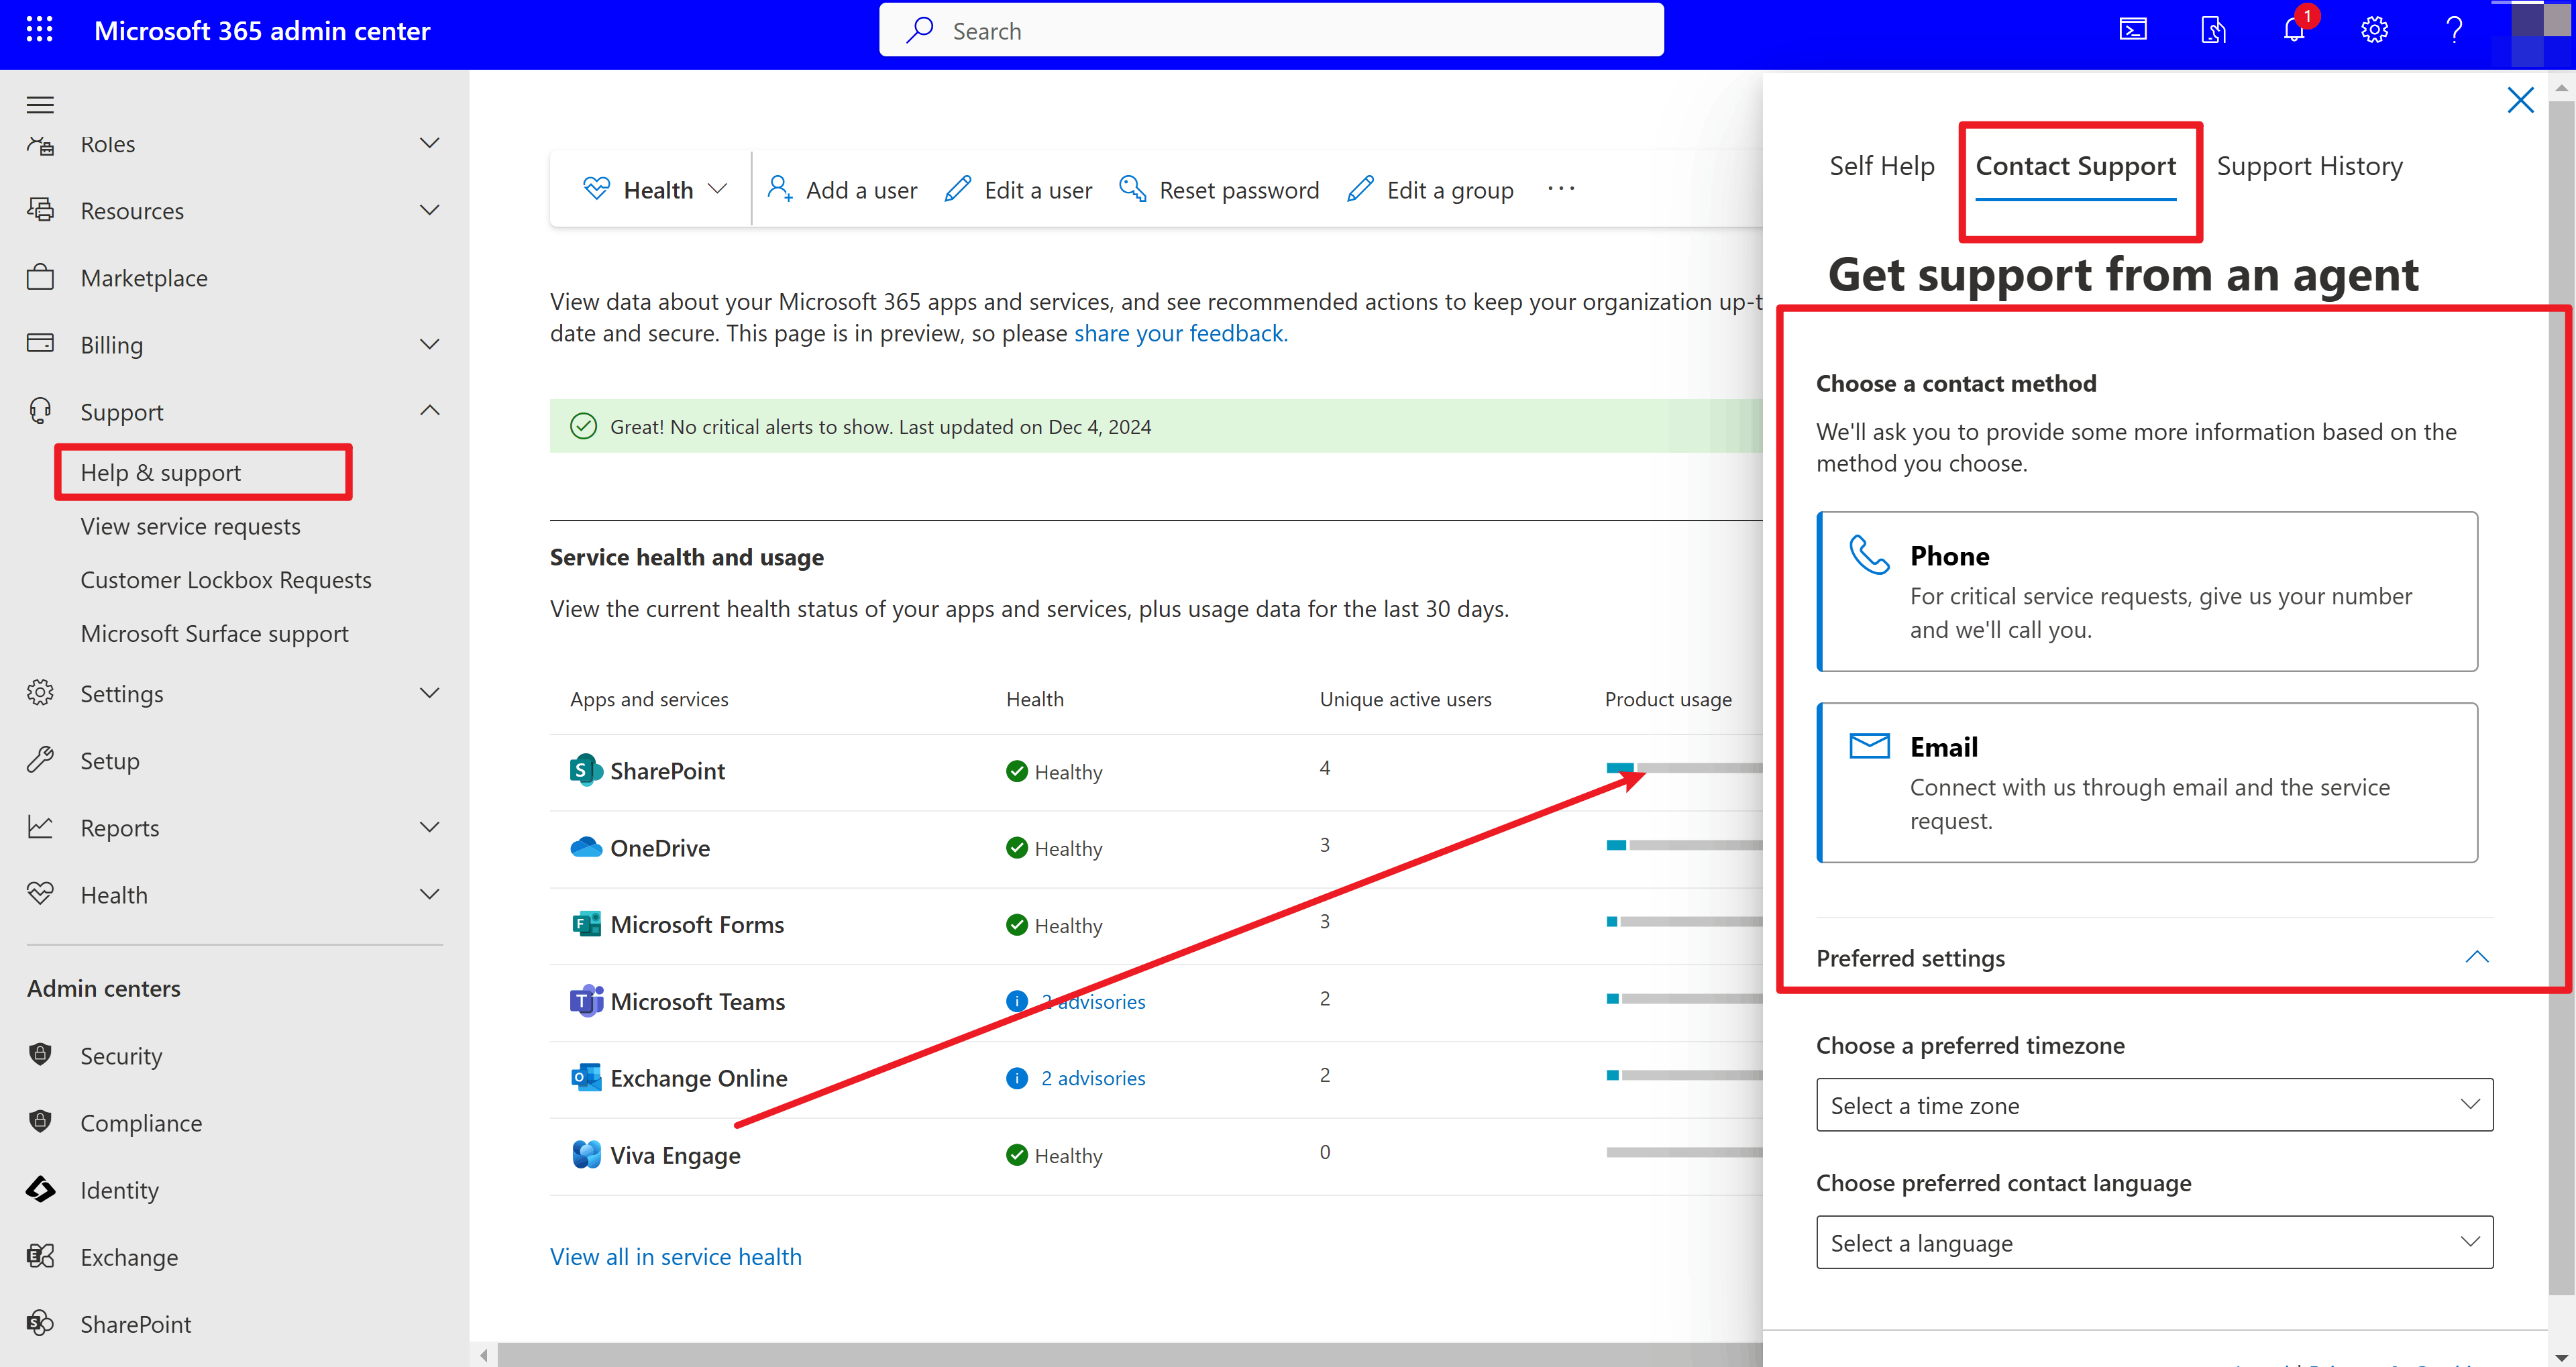Viewport: 2576px width, 1367px height.
Task: Open the Cloud Shell terminal icon
Action: (2133, 30)
